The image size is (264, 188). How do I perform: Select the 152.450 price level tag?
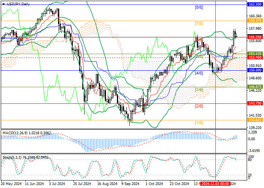pyautogui.click(x=255, y=58)
